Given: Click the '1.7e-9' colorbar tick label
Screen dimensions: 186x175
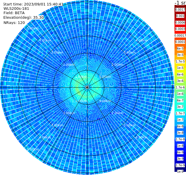Looking at the screenshot, I should 180,165.
